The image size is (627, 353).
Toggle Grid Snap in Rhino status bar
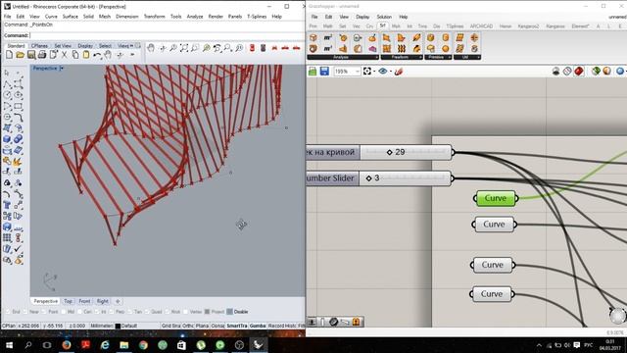pyautogui.click(x=172, y=326)
